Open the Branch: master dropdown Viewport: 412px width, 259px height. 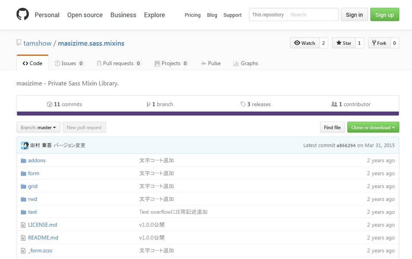[38, 127]
